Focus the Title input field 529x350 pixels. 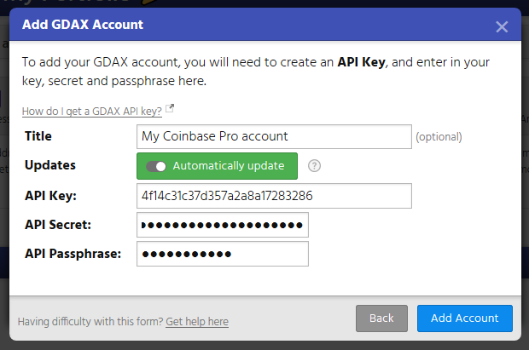coord(273,136)
